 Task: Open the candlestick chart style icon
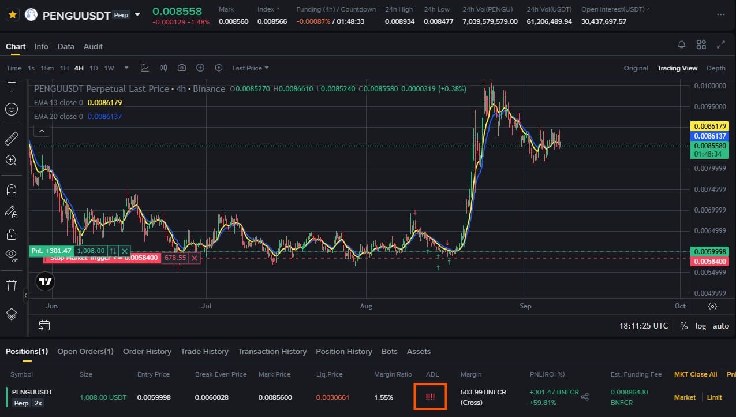[x=163, y=68]
